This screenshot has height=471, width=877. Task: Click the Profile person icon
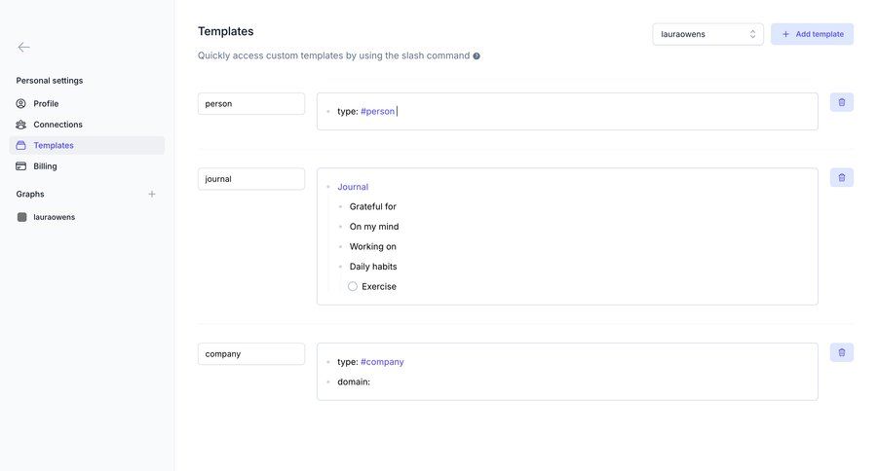(20, 103)
